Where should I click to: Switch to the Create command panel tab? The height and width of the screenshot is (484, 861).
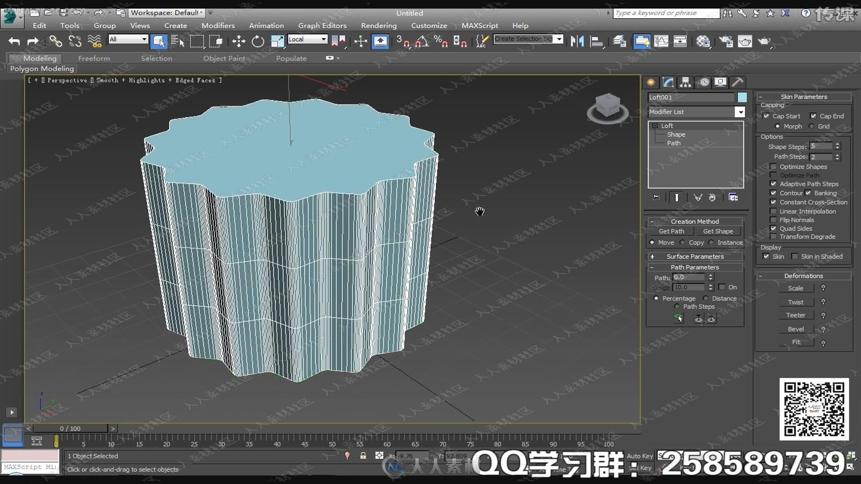point(651,82)
